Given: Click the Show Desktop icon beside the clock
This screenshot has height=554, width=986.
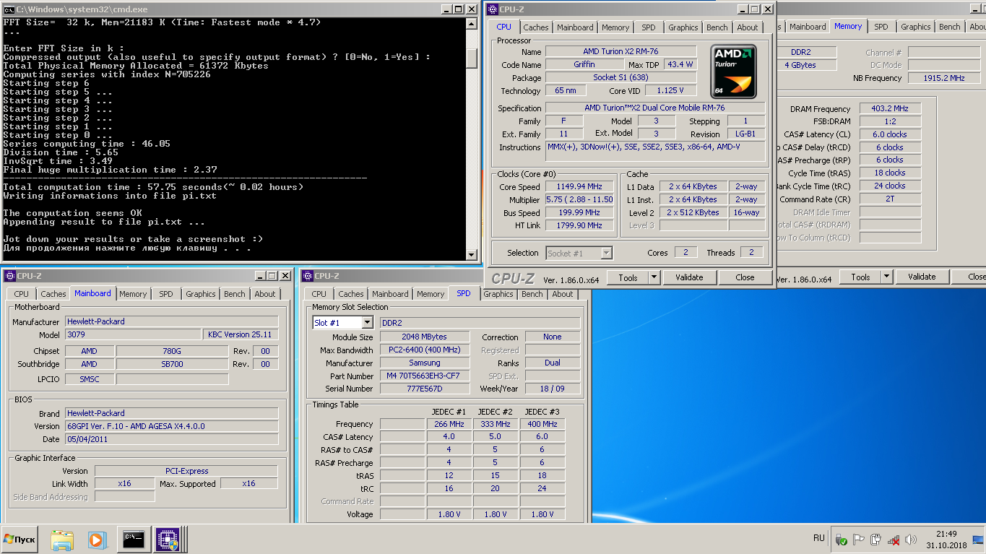Looking at the screenshot, I should 978,540.
